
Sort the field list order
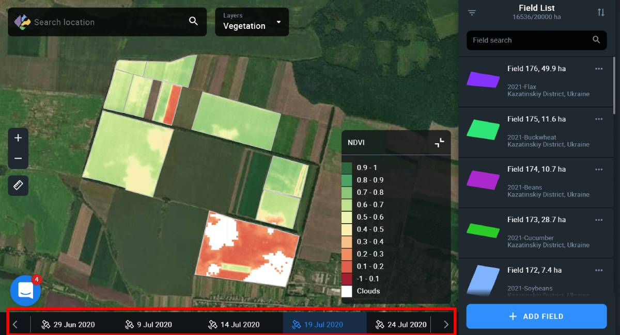(x=601, y=13)
